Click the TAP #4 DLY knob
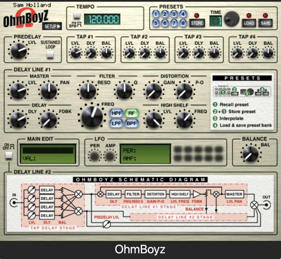Image resolution: width=281 pixels, height=259 pixels. [253, 53]
